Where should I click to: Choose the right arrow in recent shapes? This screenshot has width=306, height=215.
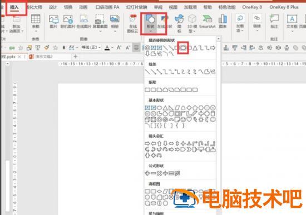[x=213, y=48]
